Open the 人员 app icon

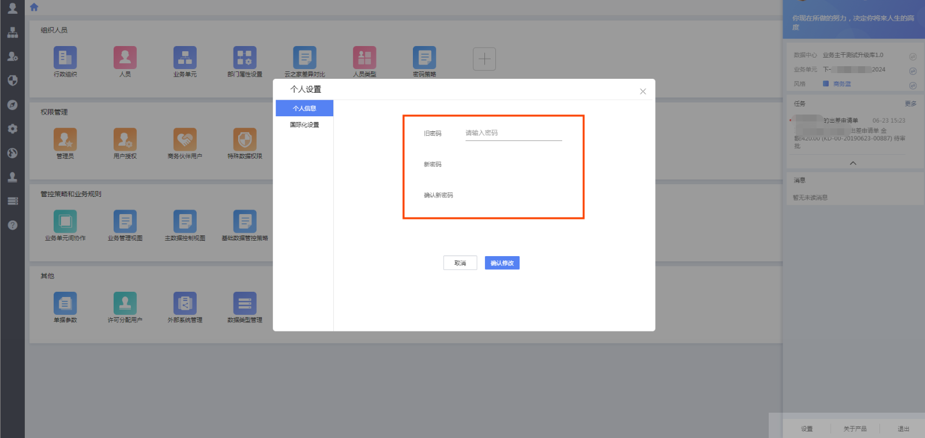tap(125, 58)
